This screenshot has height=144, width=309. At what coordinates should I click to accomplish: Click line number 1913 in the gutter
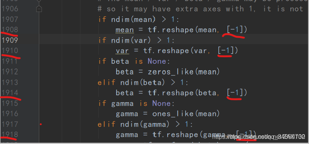[10, 82]
